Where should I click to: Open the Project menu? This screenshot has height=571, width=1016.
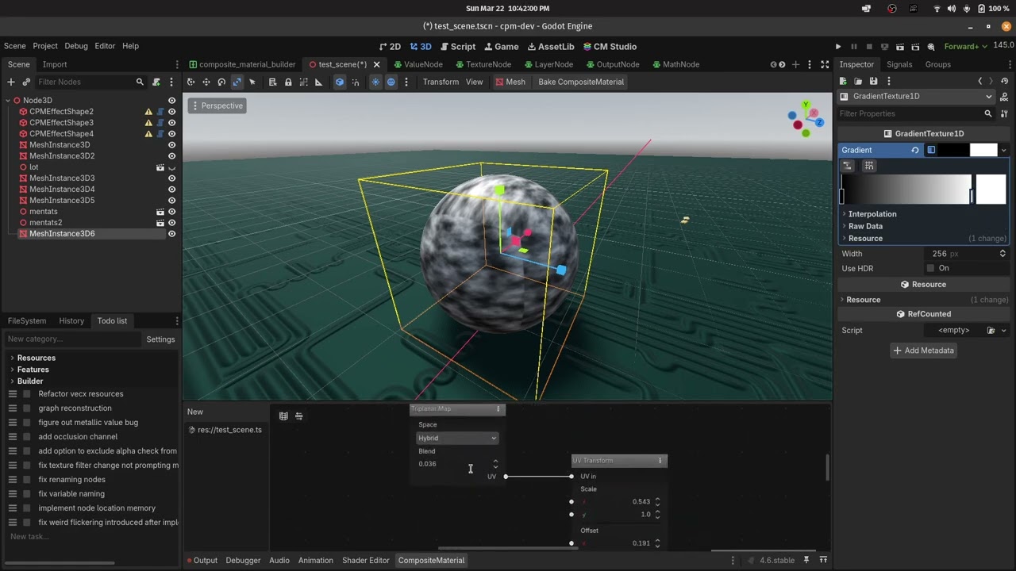[45, 46]
